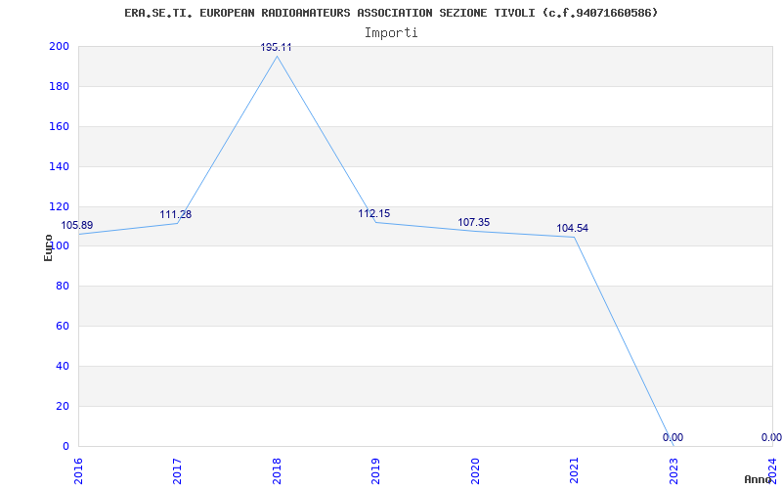Click the y-axis value 40
This screenshot has height=489, width=782.
[63, 366]
